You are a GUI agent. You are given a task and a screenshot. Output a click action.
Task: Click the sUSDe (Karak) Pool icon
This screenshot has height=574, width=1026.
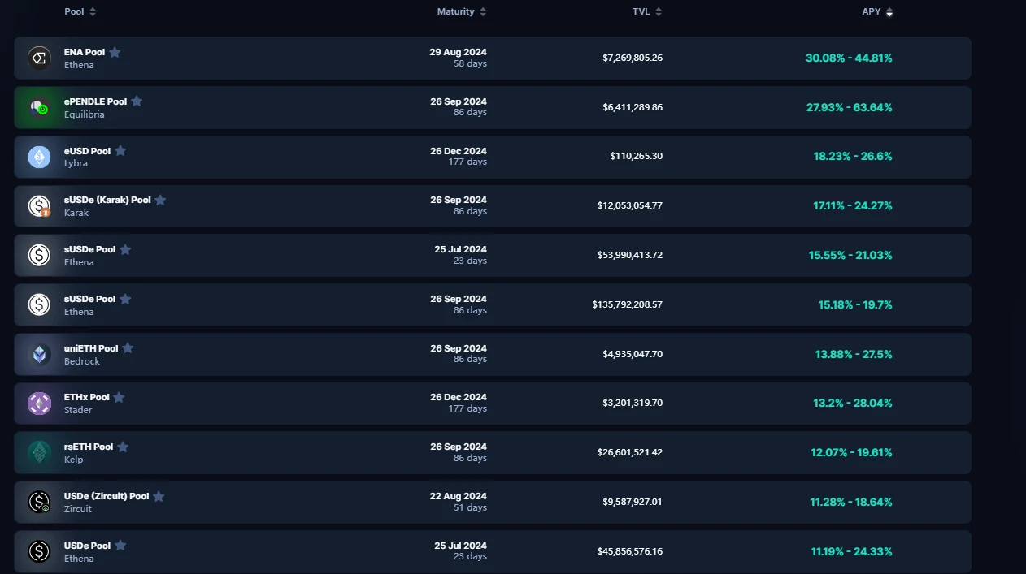pyautogui.click(x=39, y=206)
